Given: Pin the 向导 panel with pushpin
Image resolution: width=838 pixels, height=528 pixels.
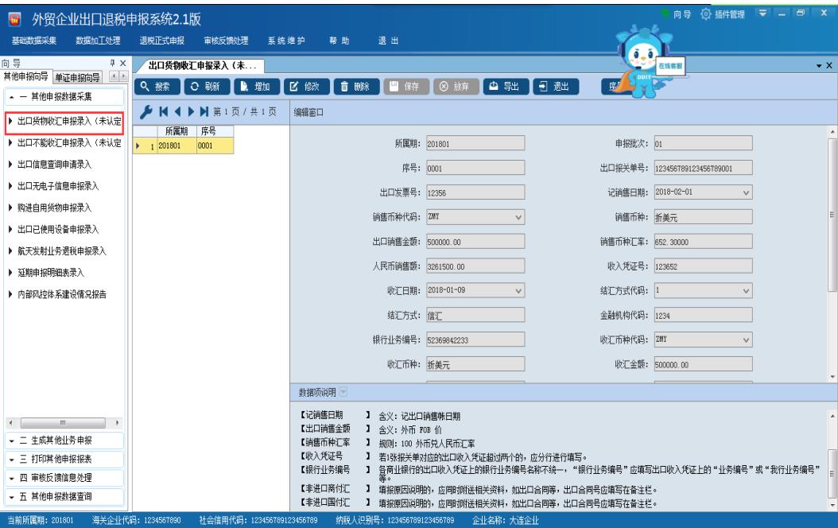Looking at the screenshot, I should tap(114, 64).
